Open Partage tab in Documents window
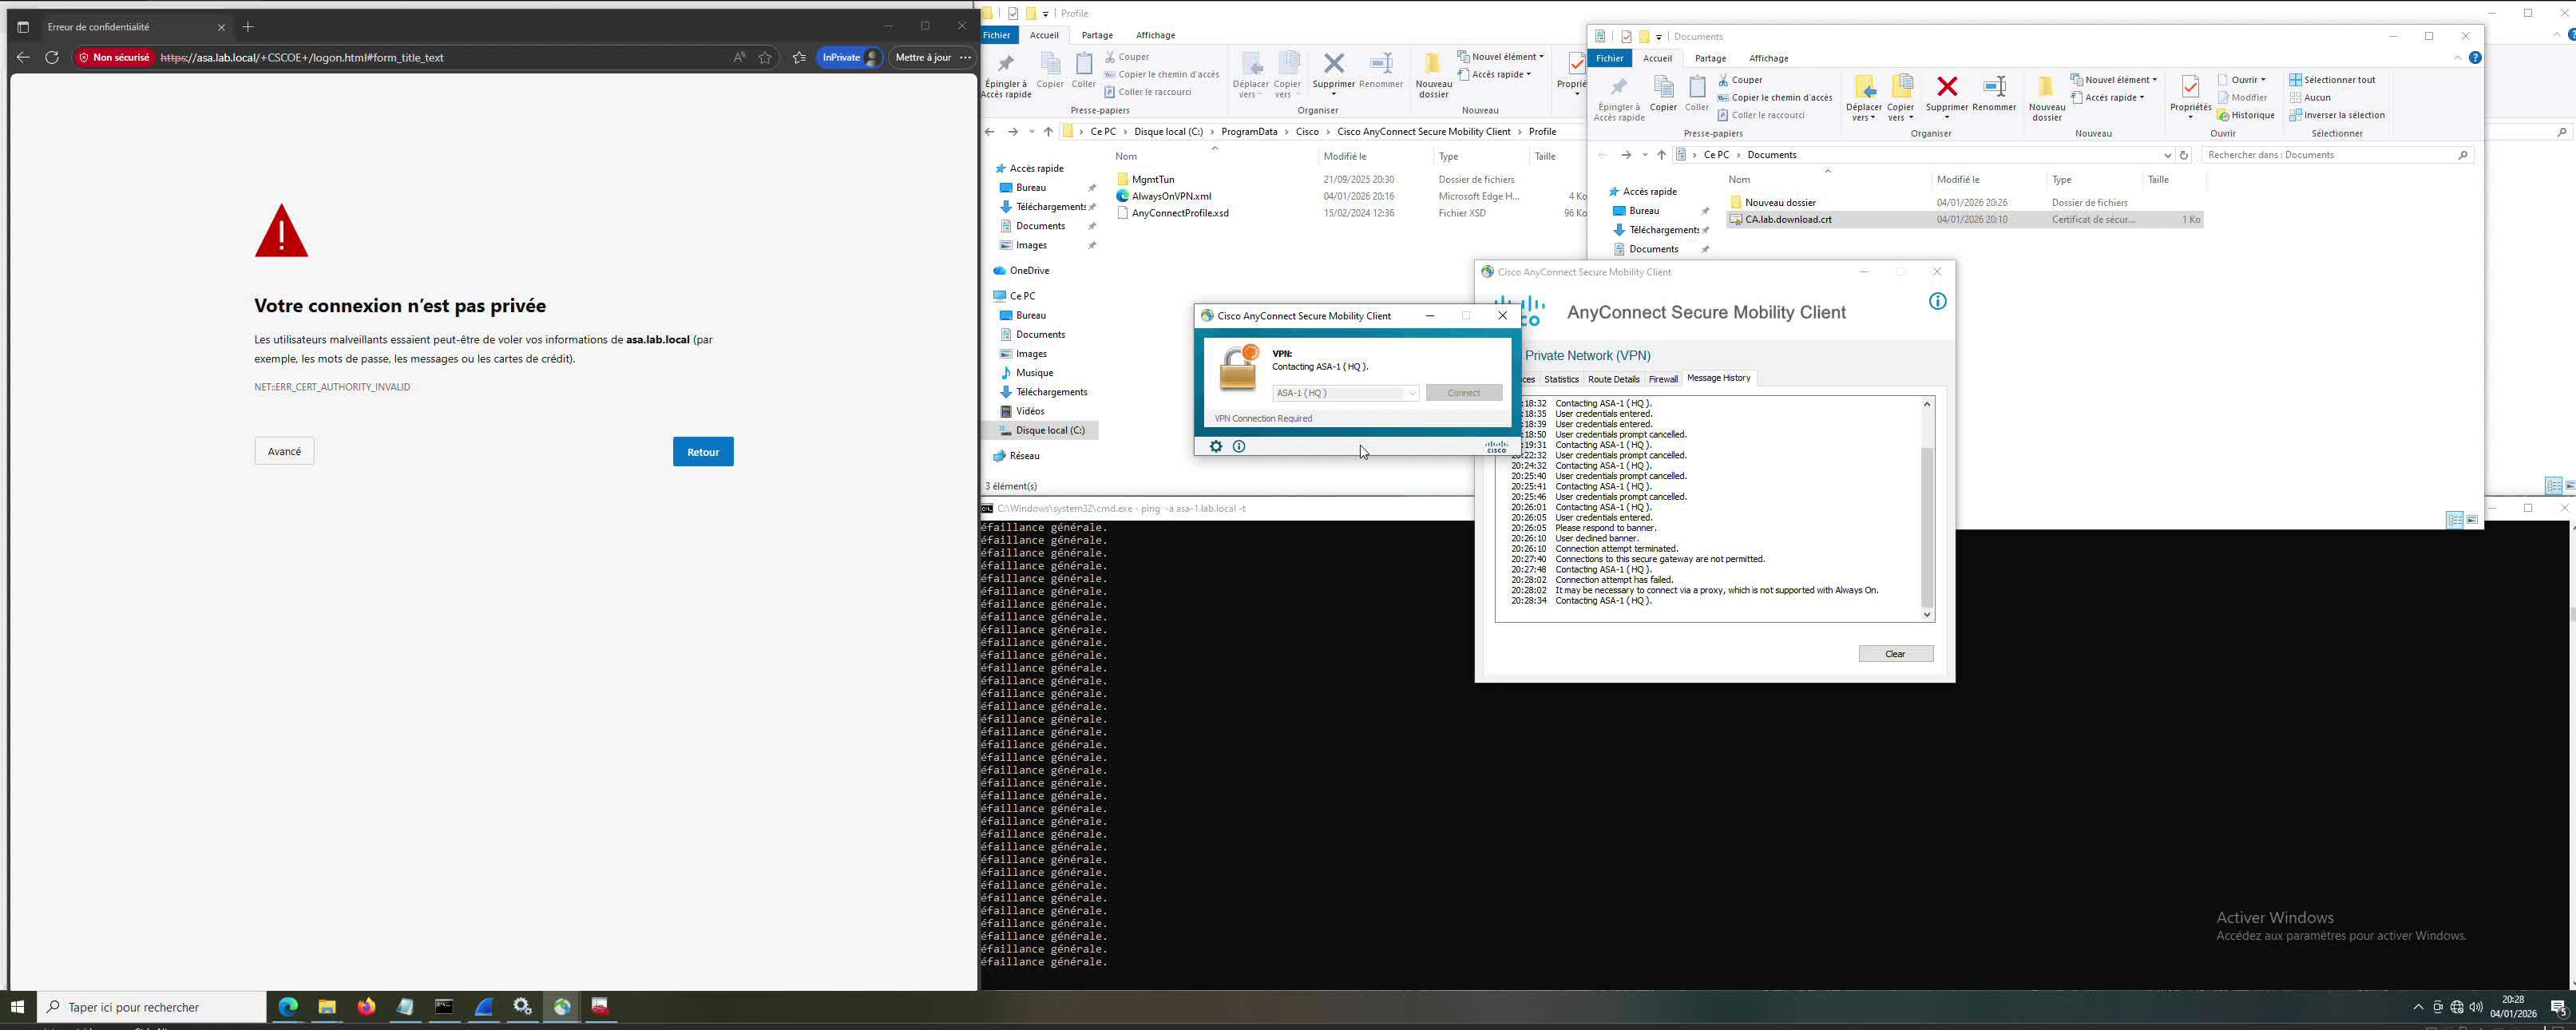The height and width of the screenshot is (1030, 2576). tap(1710, 58)
